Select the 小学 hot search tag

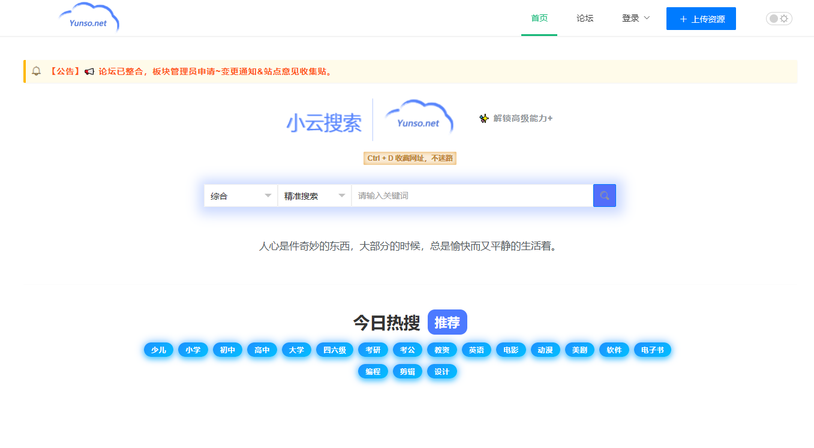[193, 350]
